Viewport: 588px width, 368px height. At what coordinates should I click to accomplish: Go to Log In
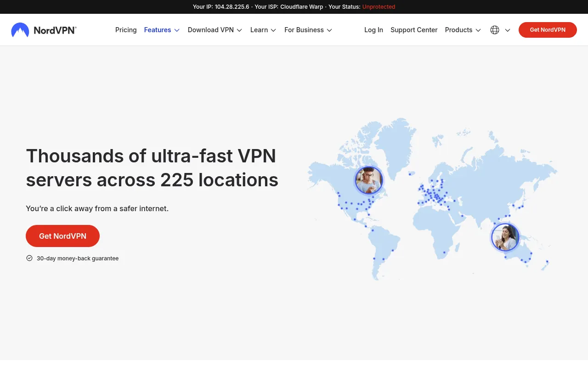(373, 30)
